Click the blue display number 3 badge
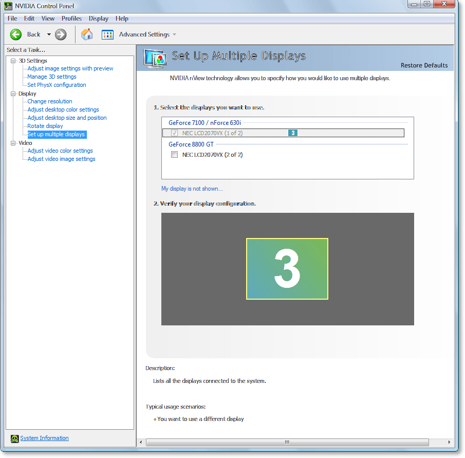Viewport: 465px width, 458px height. coord(293,133)
